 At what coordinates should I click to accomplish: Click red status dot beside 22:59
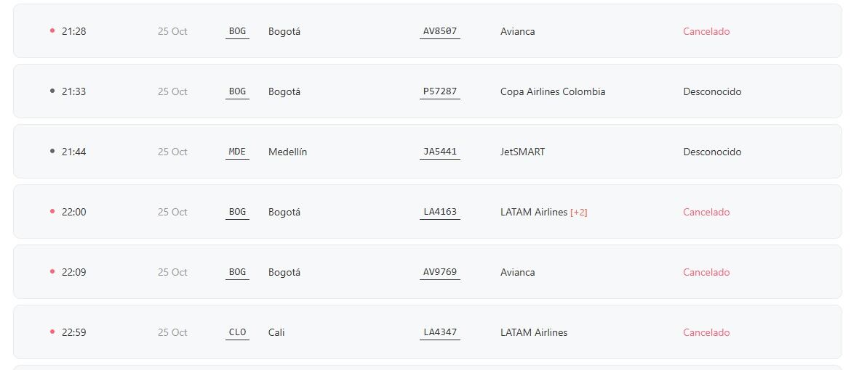[52, 332]
